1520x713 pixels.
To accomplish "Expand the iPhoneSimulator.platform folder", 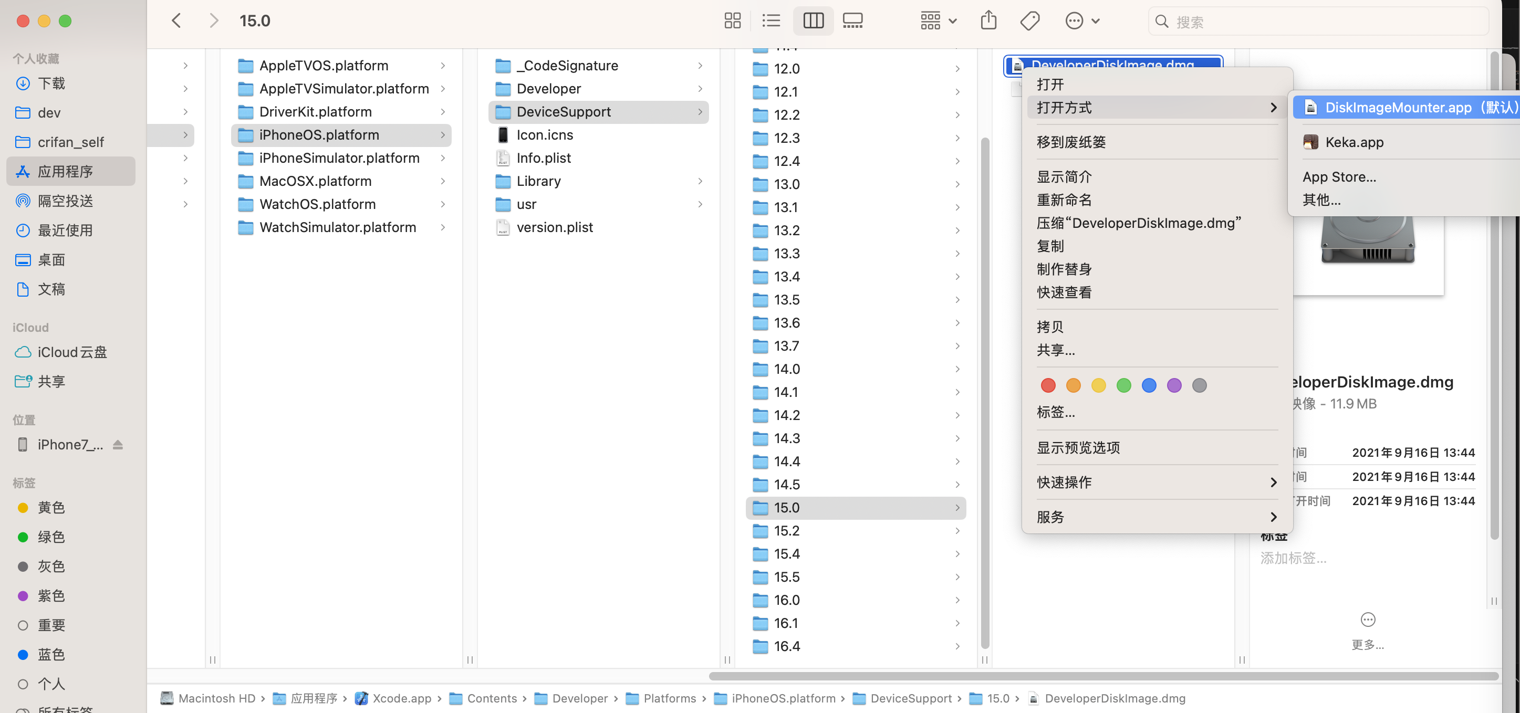I will [443, 158].
